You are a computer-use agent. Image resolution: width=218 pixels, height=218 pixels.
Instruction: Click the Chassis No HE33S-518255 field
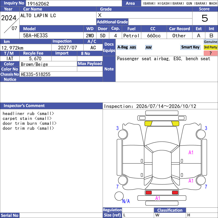[61, 74]
